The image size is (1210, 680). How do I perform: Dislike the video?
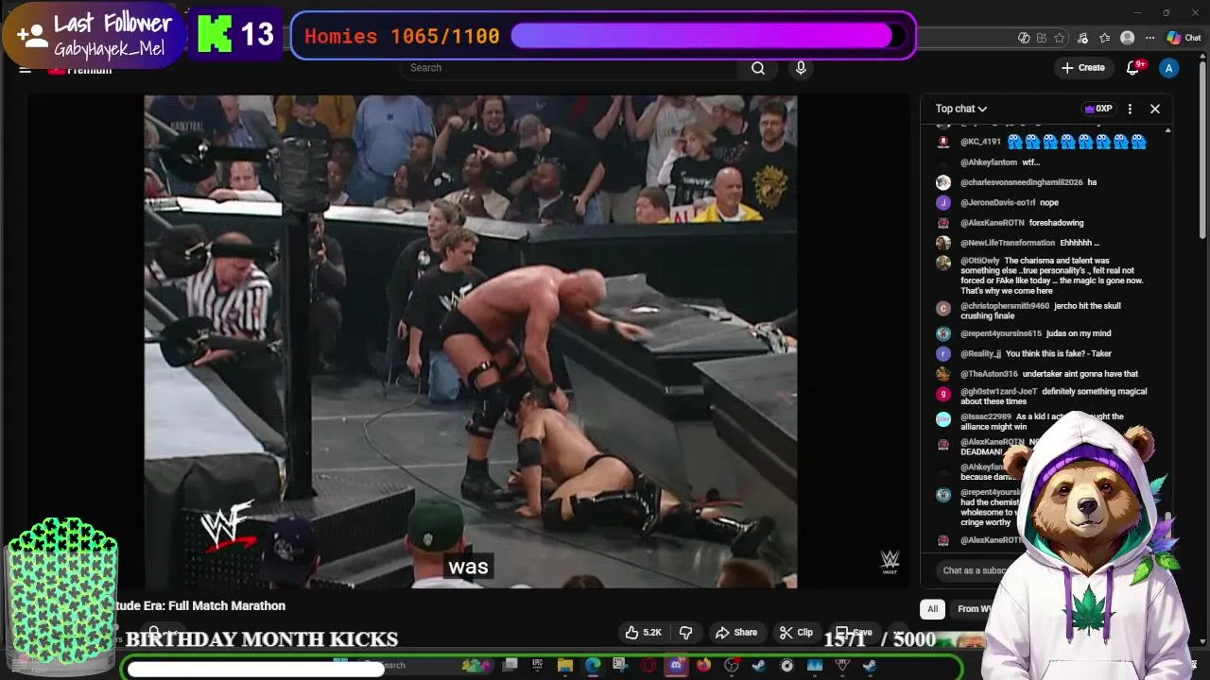686,633
